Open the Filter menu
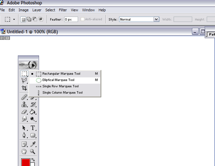Screen dimensions: 215x166 click(x=63, y=10)
